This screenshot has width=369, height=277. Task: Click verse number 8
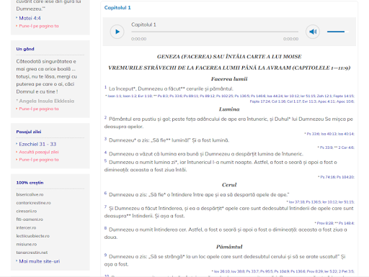click(105, 228)
